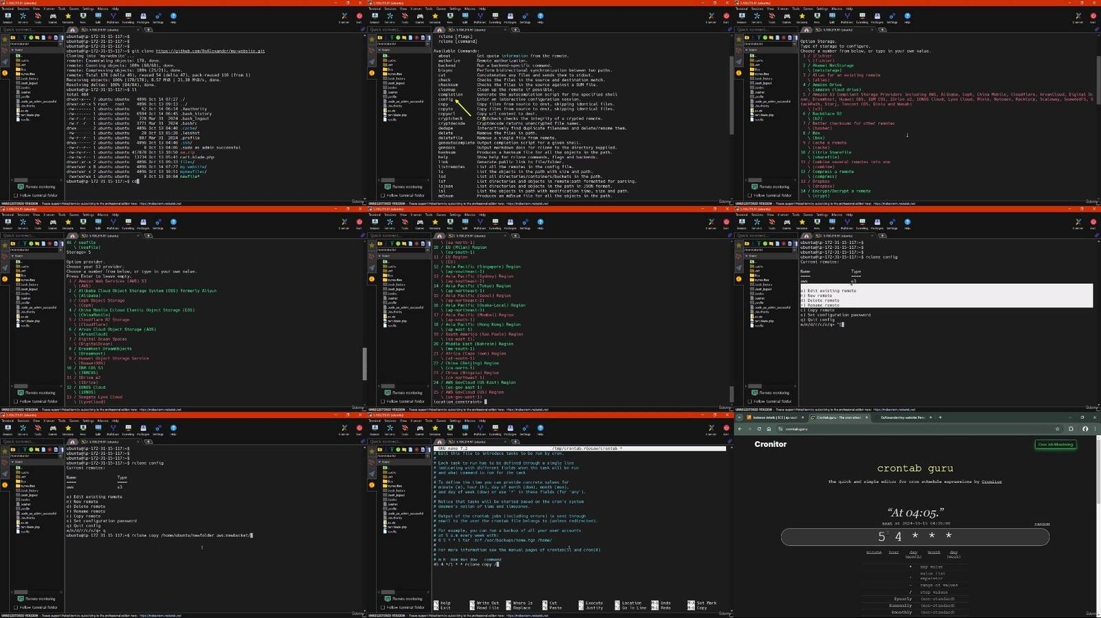Click Split icon in rclone commands window
Screen dimensions: 1101x618
(x=465, y=16)
